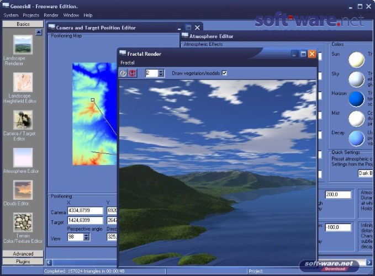Click the Fractal Render detail level spinner
This screenshot has height=276, width=375.
[x=161, y=73]
